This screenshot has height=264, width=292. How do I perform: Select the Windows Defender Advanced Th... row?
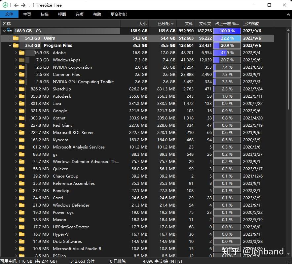coord(137,161)
